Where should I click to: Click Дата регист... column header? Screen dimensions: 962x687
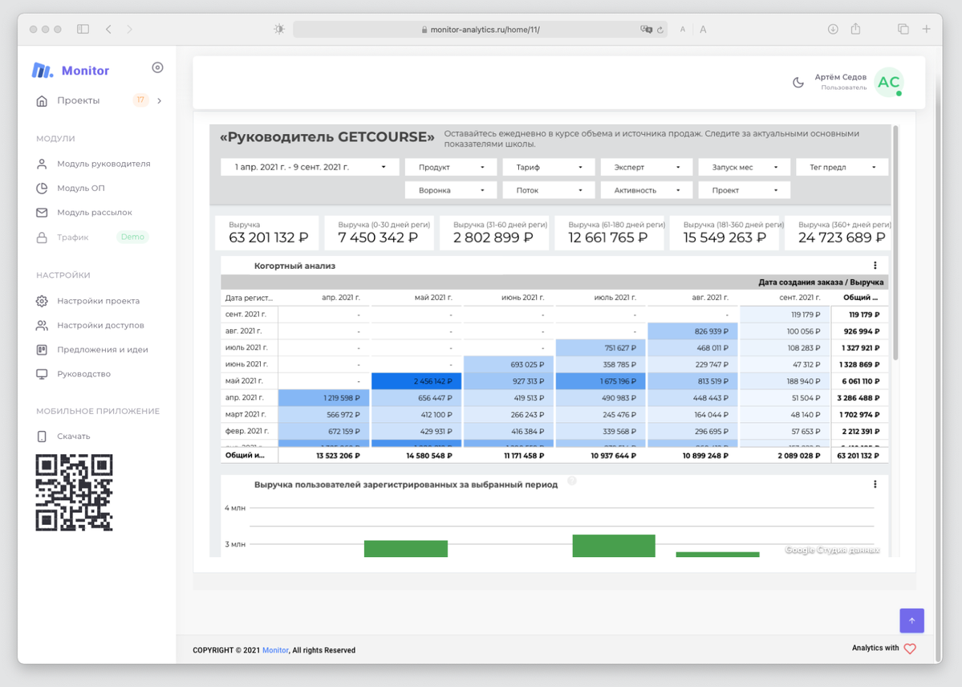[x=249, y=298]
